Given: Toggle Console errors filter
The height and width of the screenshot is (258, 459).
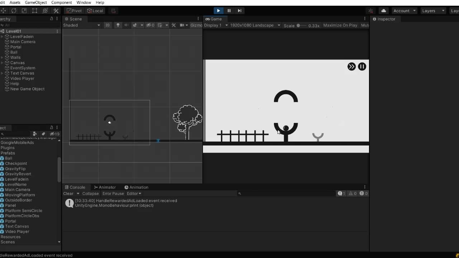Looking at the screenshot, I should click(x=364, y=193).
